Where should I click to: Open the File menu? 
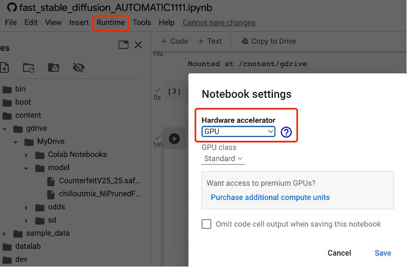click(x=11, y=22)
